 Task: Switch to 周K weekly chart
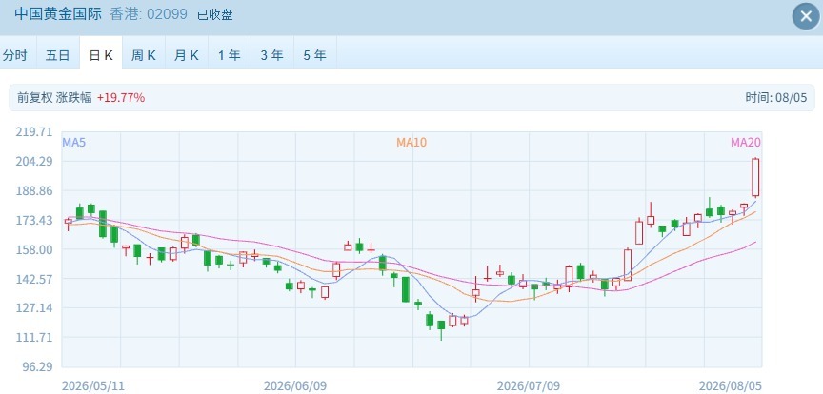(144, 55)
